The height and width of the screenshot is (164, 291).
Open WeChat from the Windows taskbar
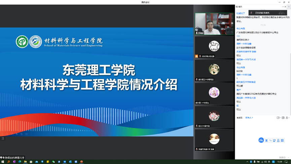tap(53, 162)
